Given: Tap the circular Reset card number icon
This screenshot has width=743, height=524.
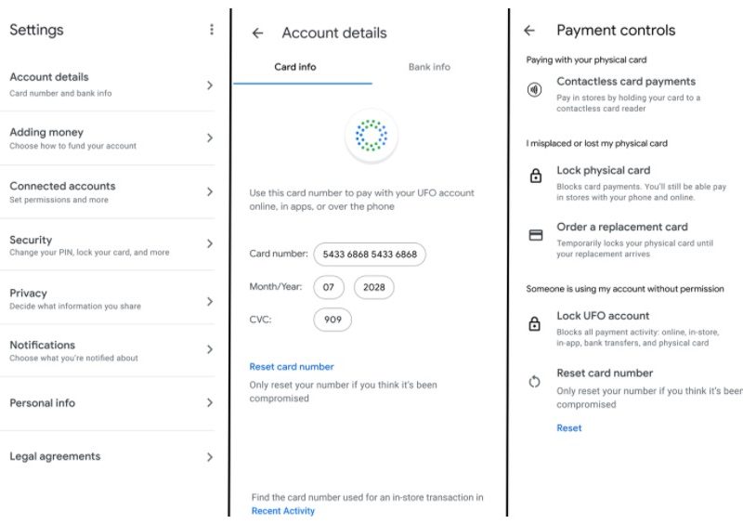Looking at the screenshot, I should [x=535, y=382].
